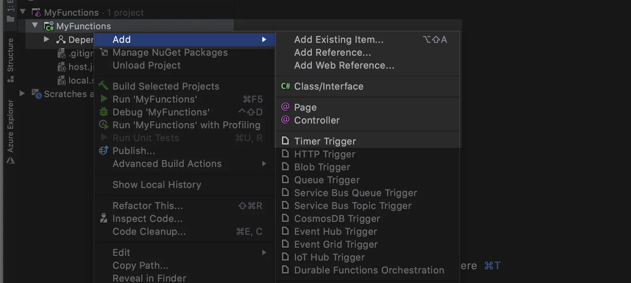The height and width of the screenshot is (283, 631).
Task: Click the Blob Trigger file icon
Action: [x=285, y=167]
